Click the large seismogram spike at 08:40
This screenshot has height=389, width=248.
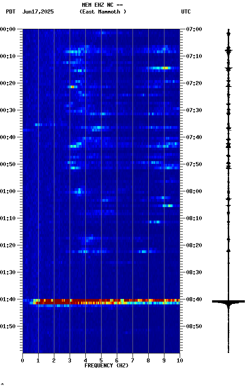228,302
